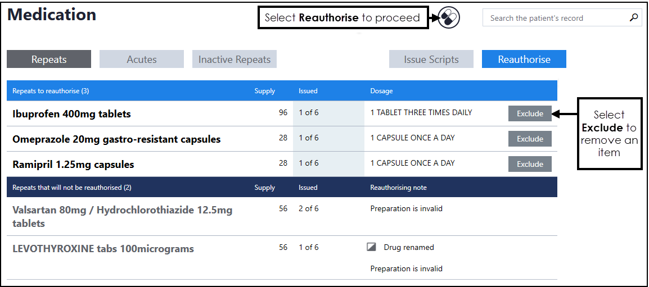Viewport: 649px width, 287px height.
Task: Show the Inactive Repeats tab
Action: [x=234, y=60]
